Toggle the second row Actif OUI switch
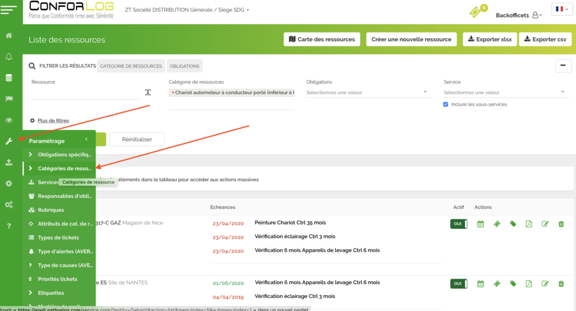The width and height of the screenshot is (576, 311). [x=458, y=284]
